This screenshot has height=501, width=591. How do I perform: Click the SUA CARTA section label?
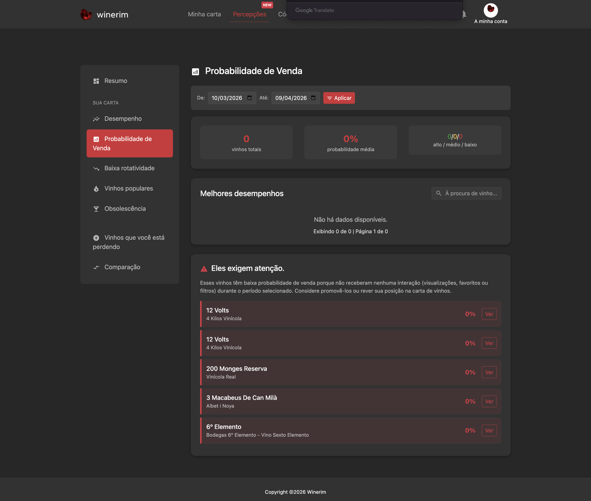tap(106, 103)
